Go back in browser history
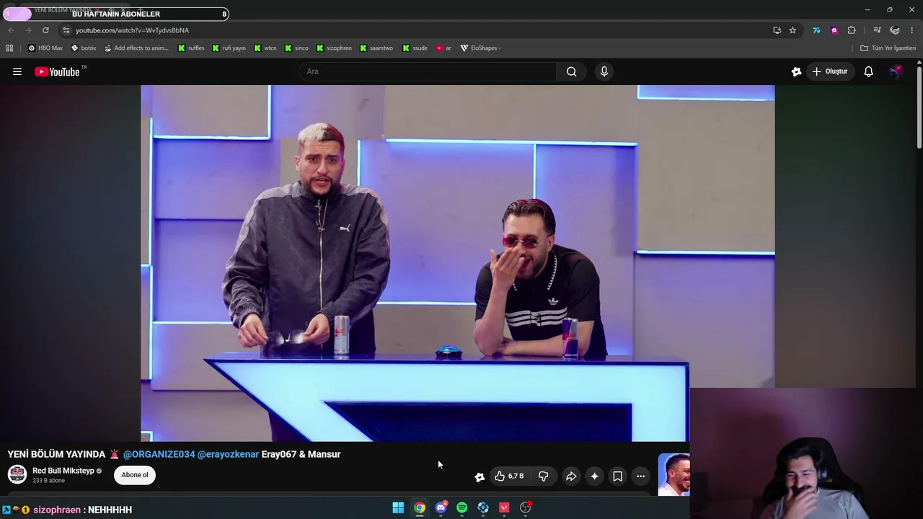This screenshot has height=519, width=923. [11, 30]
